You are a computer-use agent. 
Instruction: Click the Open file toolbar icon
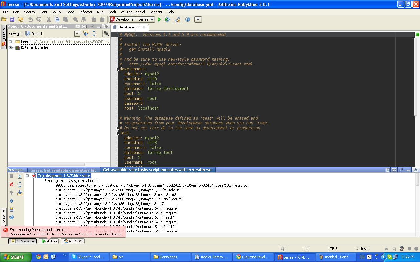[4, 20]
